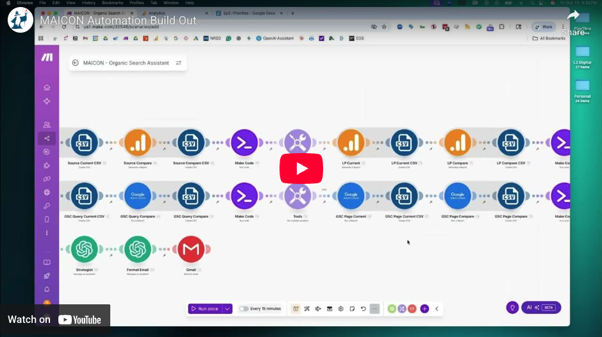Open scenario settings sliders icon beside title

click(178, 63)
